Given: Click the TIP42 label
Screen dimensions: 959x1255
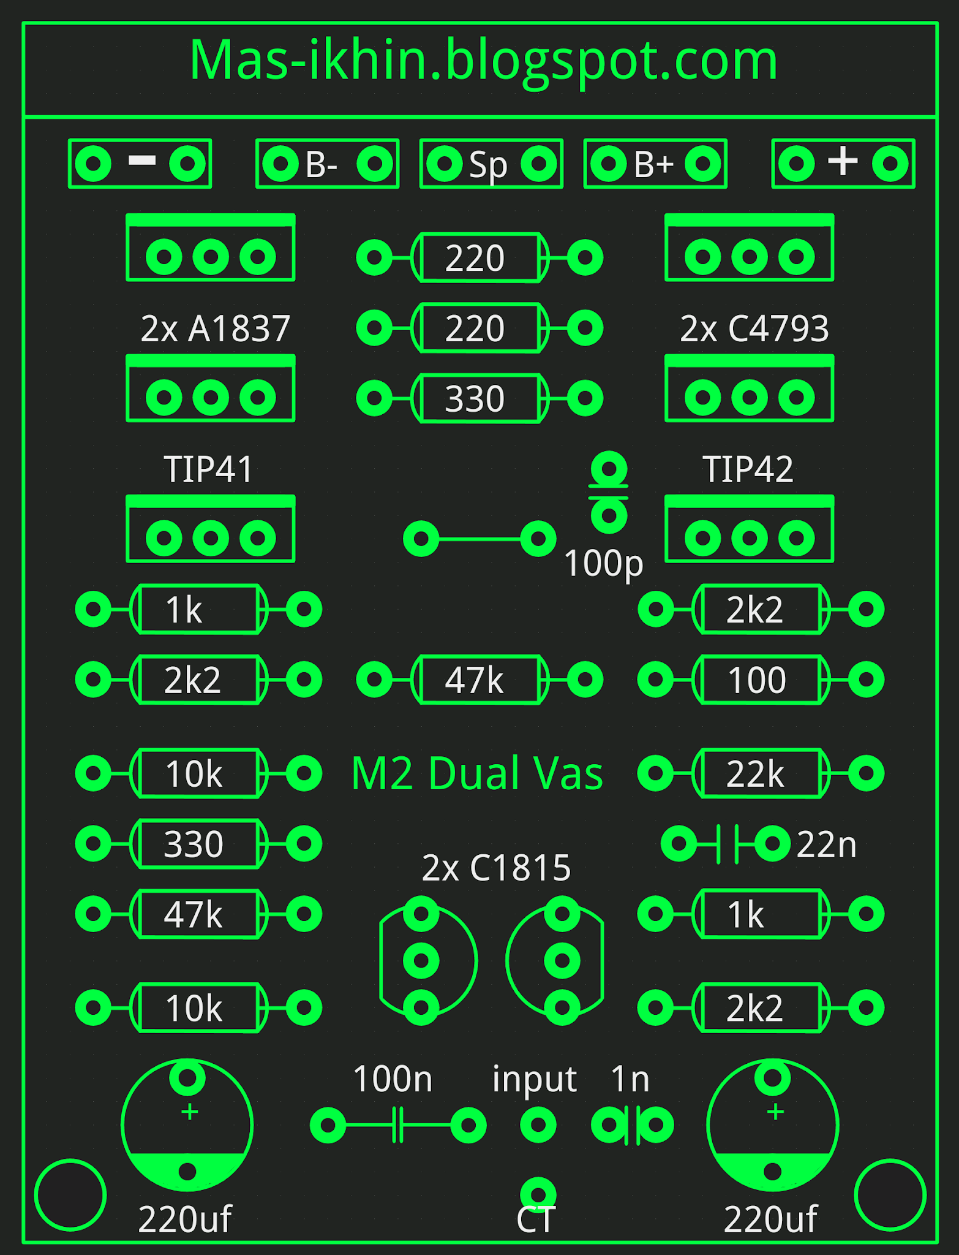Looking at the screenshot, I should pos(748,469).
